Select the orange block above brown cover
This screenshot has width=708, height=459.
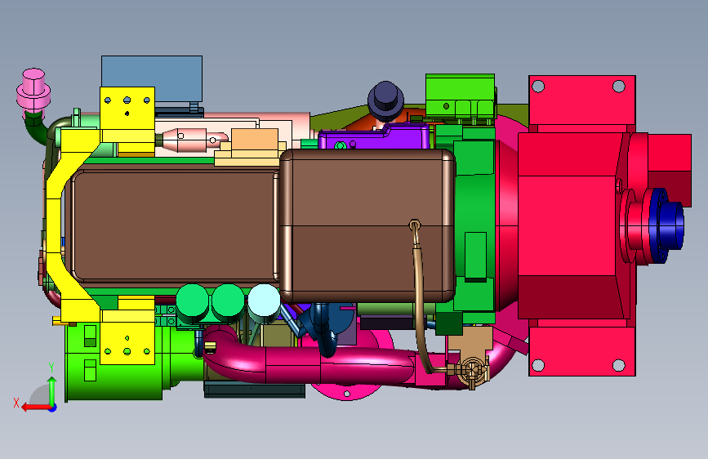(x=255, y=139)
